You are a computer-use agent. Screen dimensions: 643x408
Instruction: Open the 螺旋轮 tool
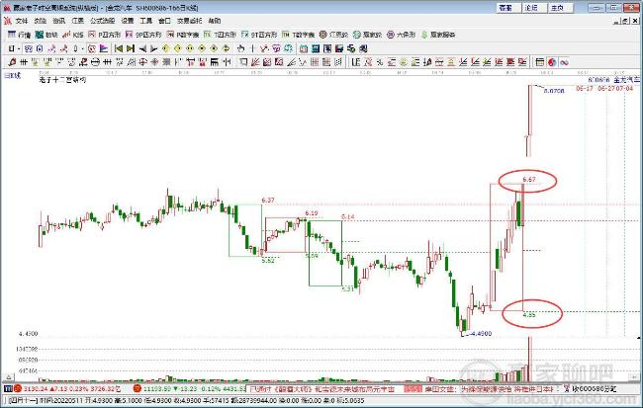(x=367, y=35)
